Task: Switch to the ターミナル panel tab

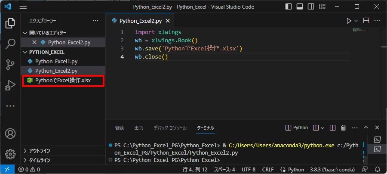Action: coord(206,128)
